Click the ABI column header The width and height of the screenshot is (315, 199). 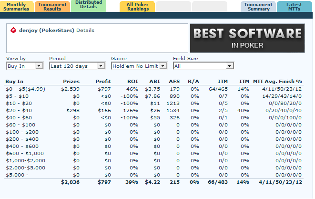coord(155,82)
